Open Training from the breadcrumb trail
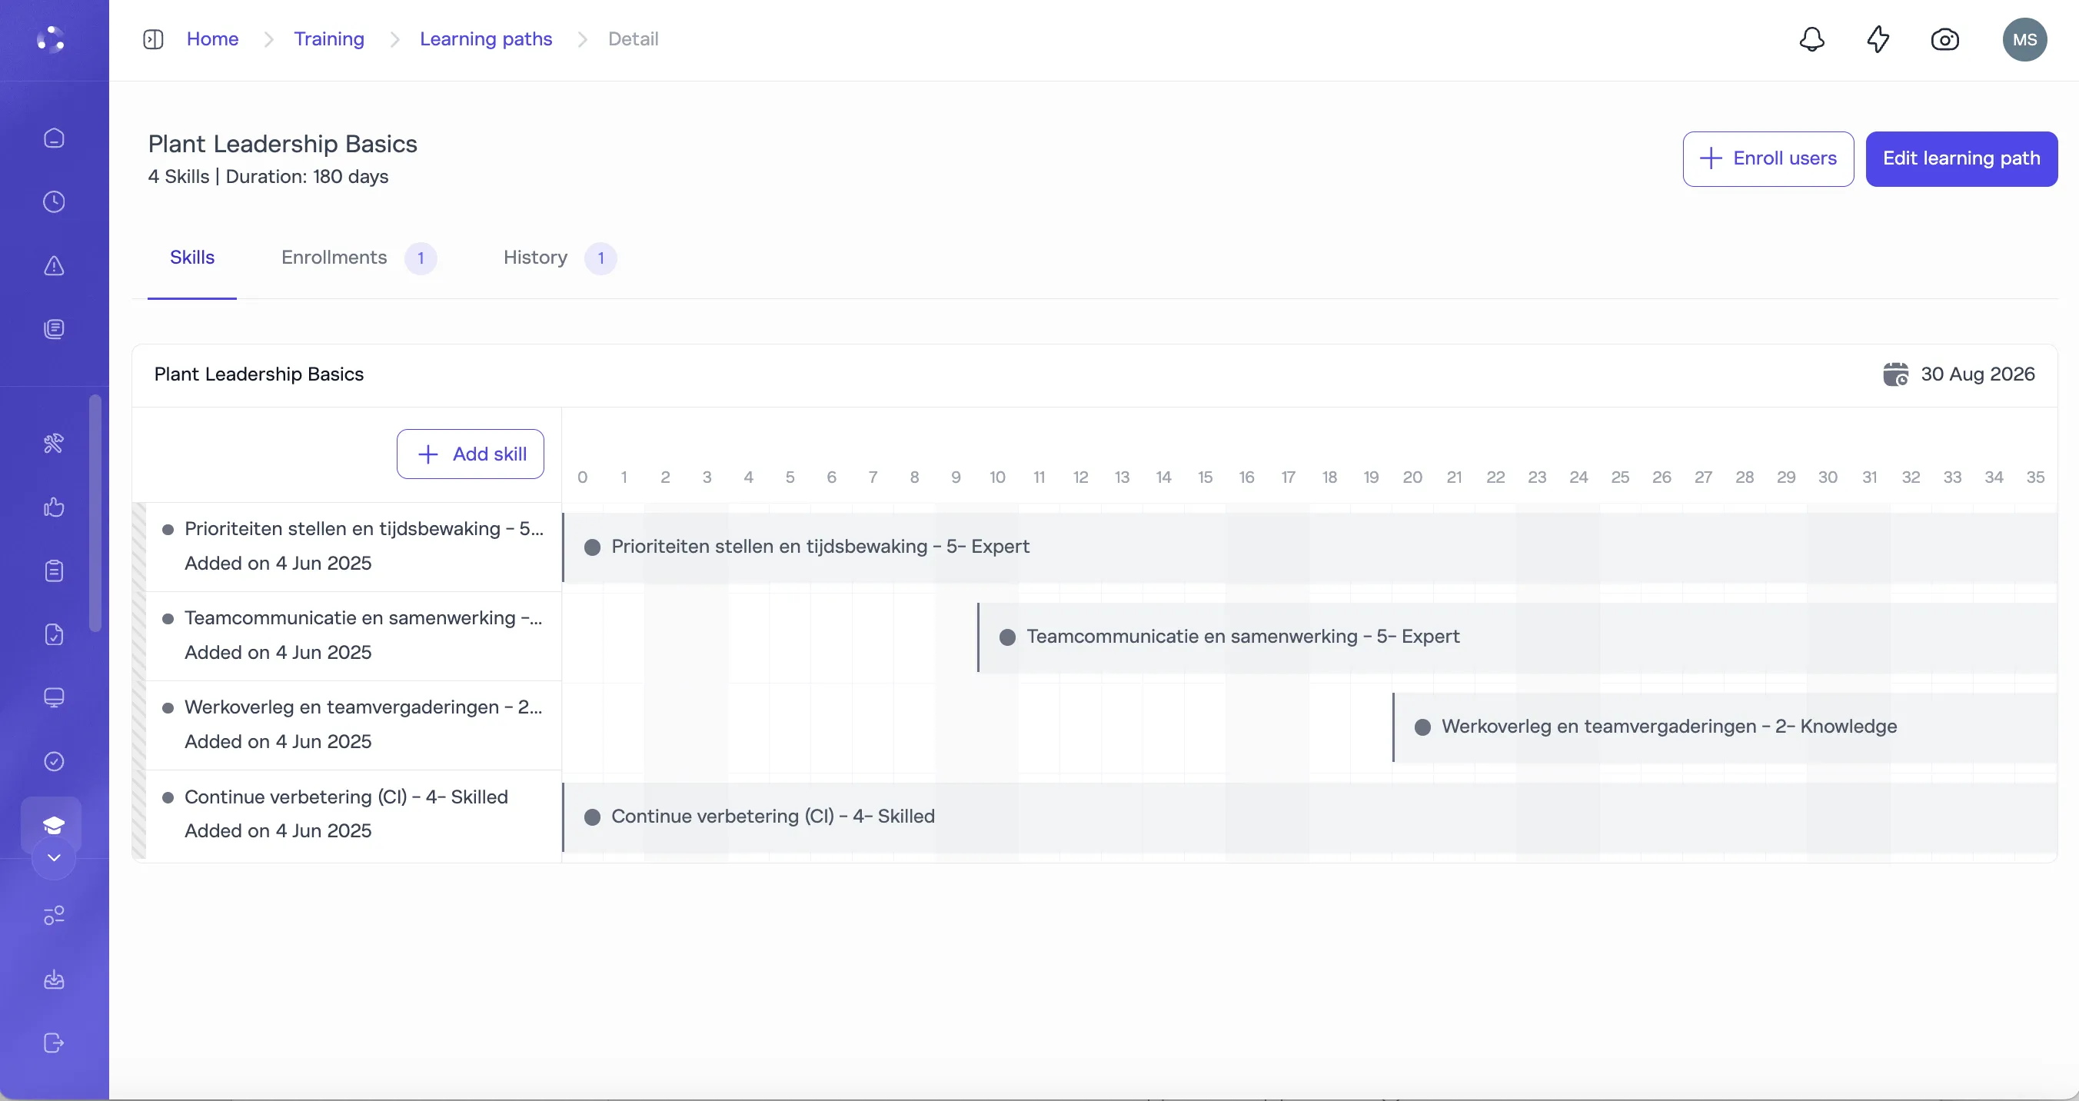This screenshot has height=1101, width=2079. click(328, 38)
